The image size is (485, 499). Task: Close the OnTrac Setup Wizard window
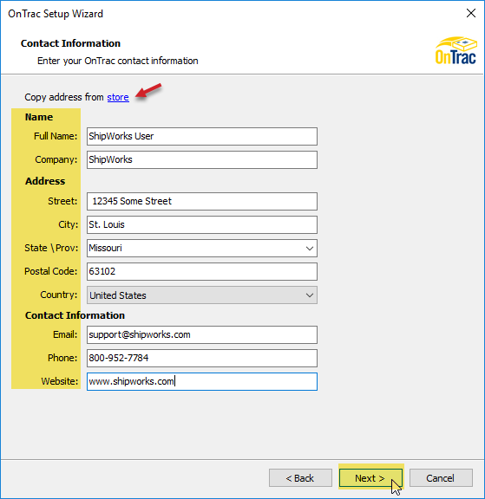470,13
